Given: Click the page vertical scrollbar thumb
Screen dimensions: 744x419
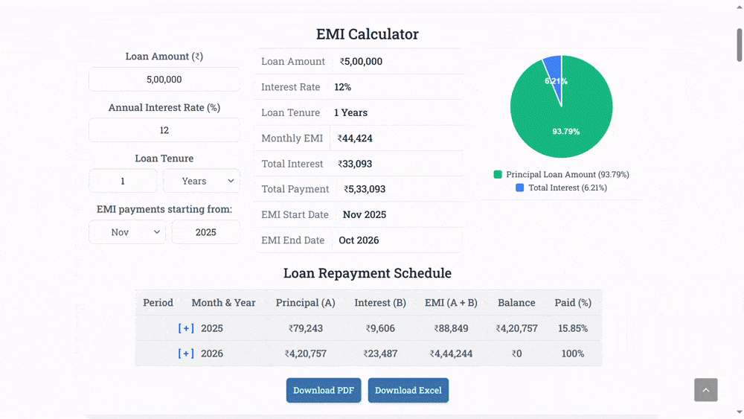Looking at the screenshot, I should pyautogui.click(x=740, y=45).
